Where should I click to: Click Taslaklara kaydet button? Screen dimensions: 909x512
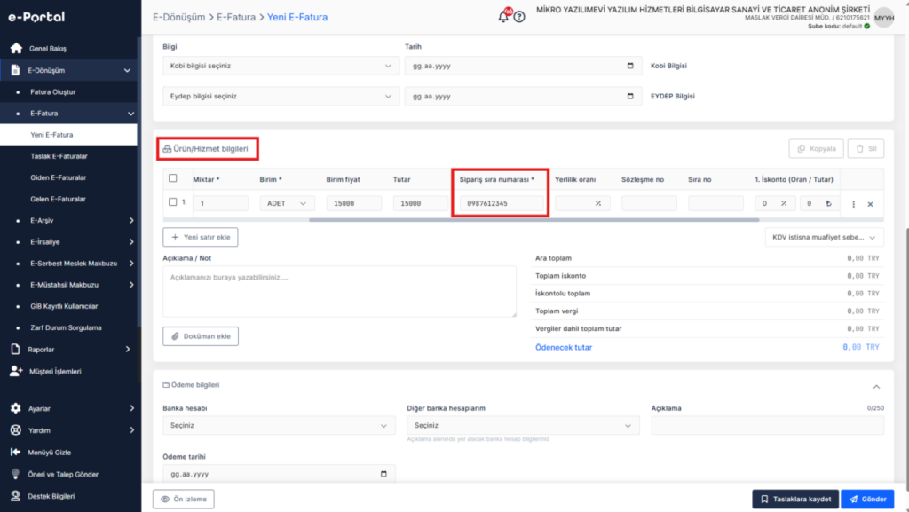click(795, 499)
